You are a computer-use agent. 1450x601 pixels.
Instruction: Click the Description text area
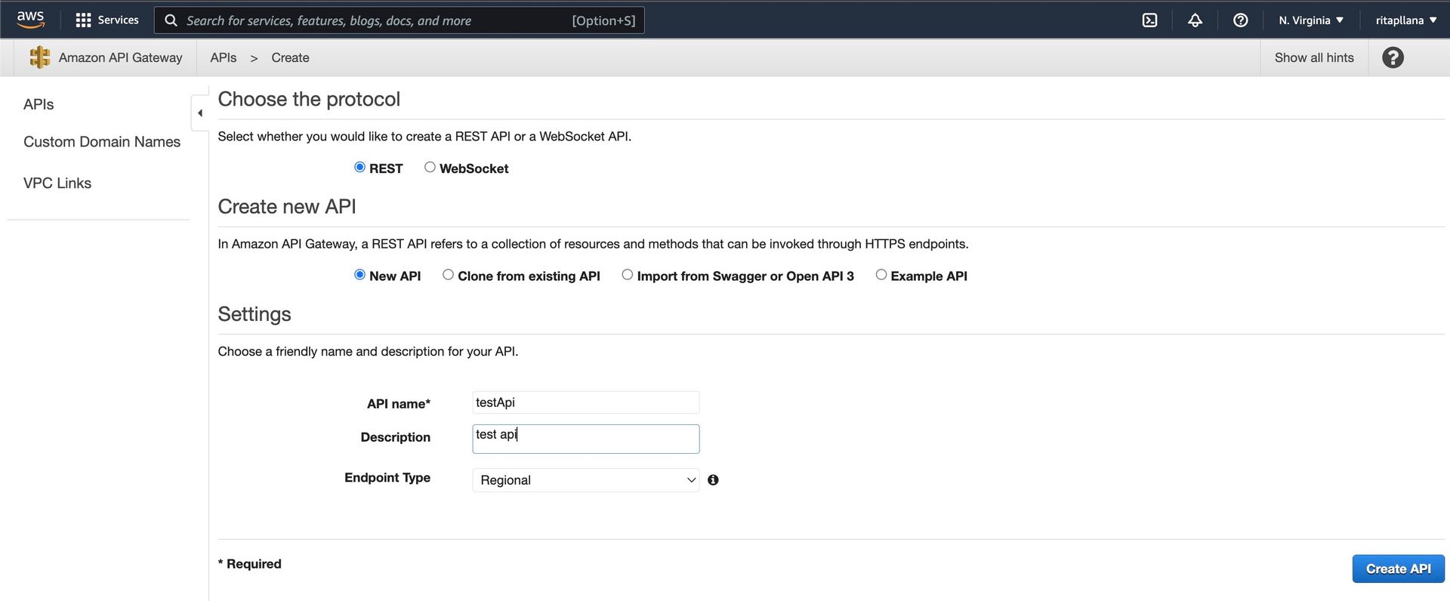[x=586, y=439]
